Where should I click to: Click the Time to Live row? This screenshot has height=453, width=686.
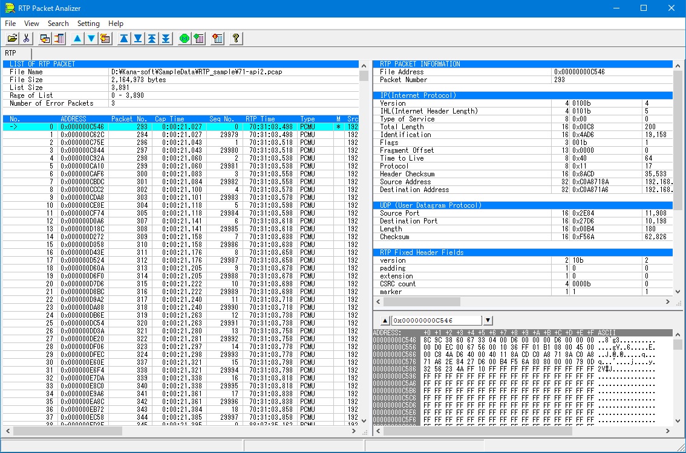point(523,158)
